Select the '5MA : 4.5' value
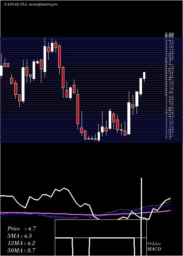This screenshot has height=256, width=183. pos(20,236)
